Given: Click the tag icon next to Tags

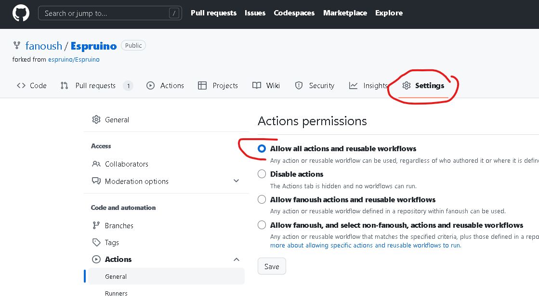Looking at the screenshot, I should tap(96, 242).
